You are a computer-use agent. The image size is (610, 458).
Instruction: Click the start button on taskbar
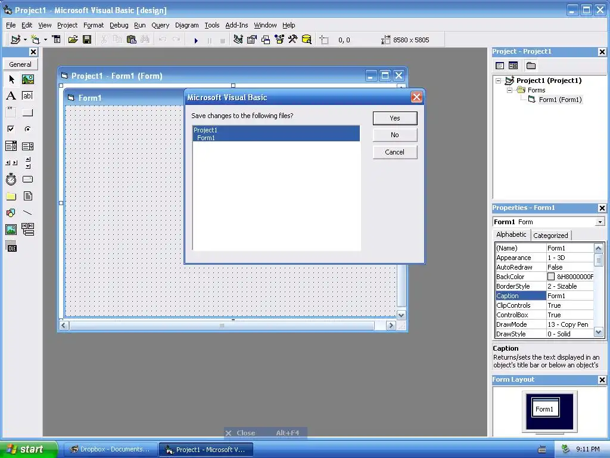(x=27, y=449)
